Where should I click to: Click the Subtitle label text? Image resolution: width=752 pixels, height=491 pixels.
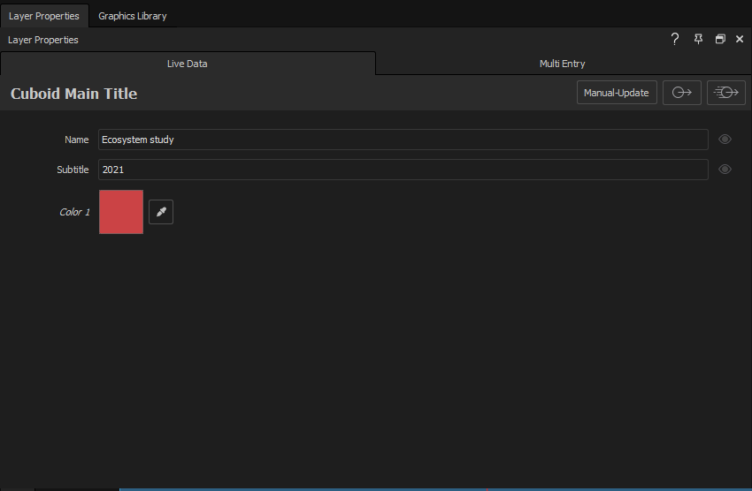point(73,170)
